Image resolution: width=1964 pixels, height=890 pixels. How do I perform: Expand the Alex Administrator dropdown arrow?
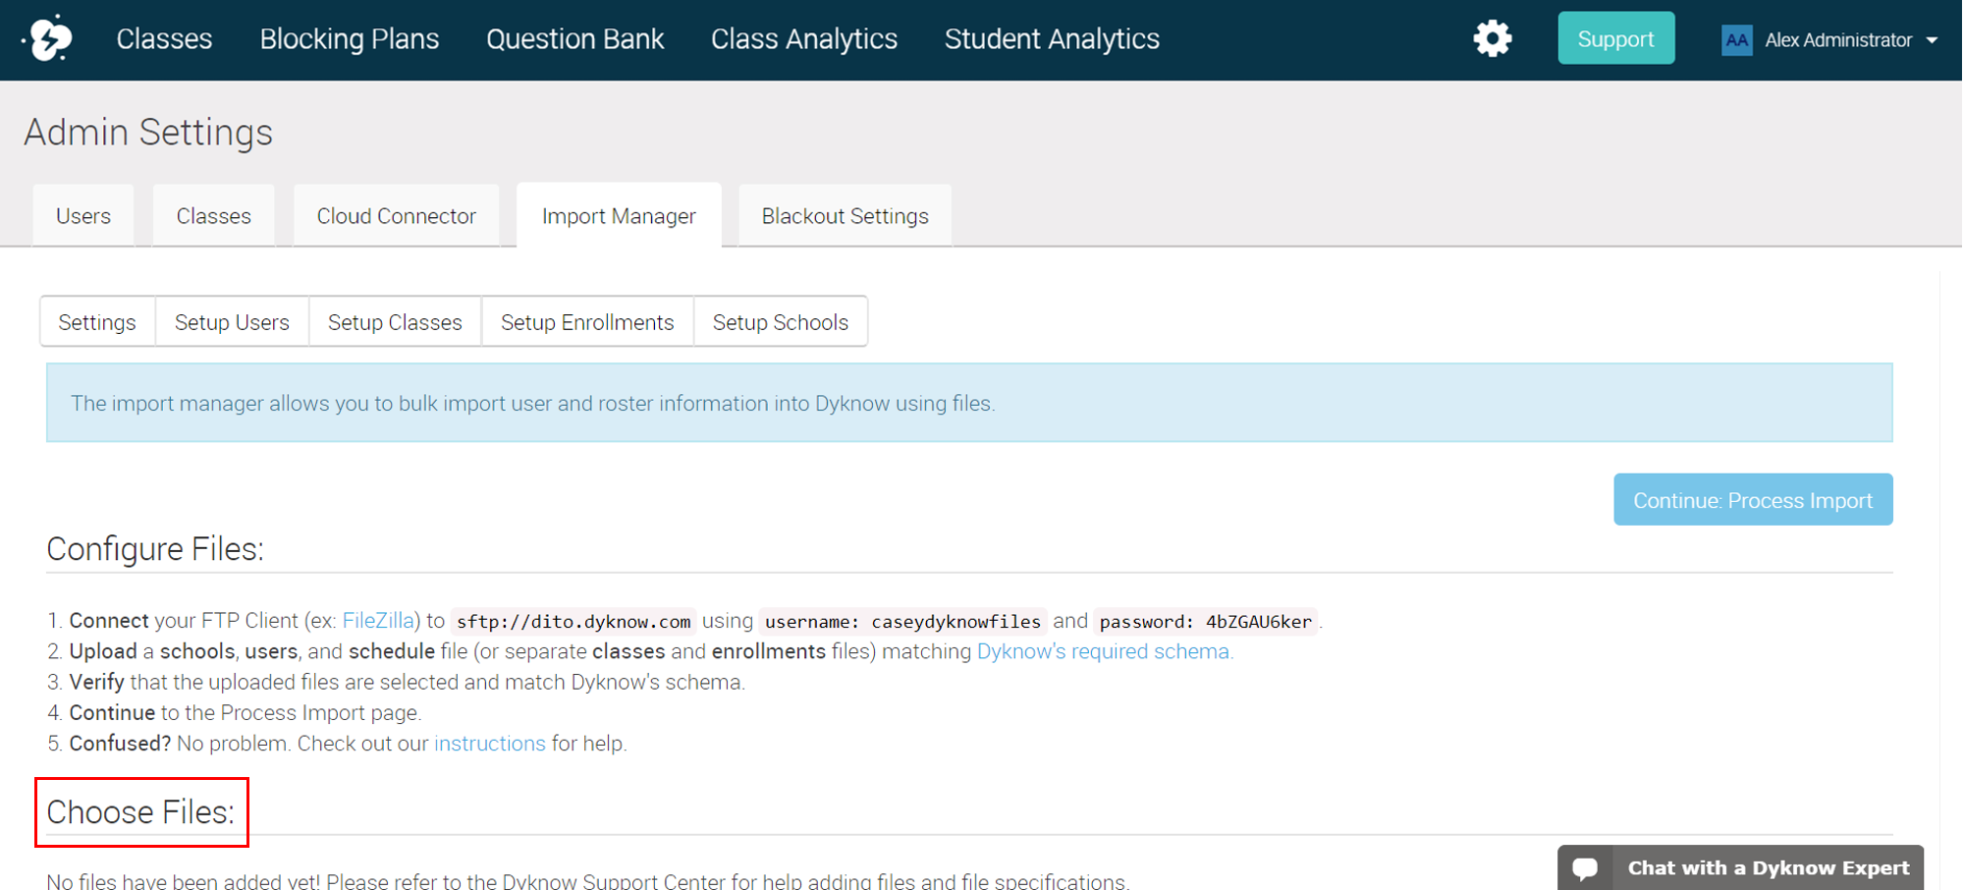pyautogui.click(x=1932, y=40)
